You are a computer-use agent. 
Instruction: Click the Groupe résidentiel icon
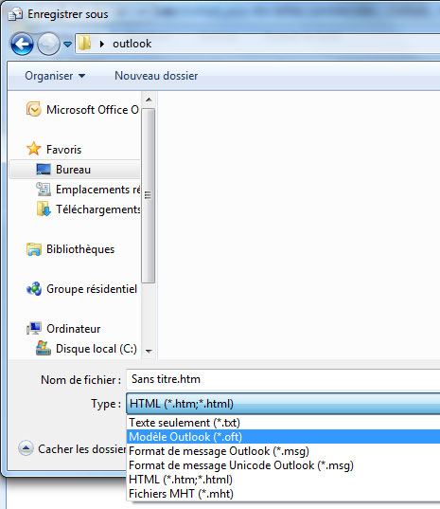point(34,288)
